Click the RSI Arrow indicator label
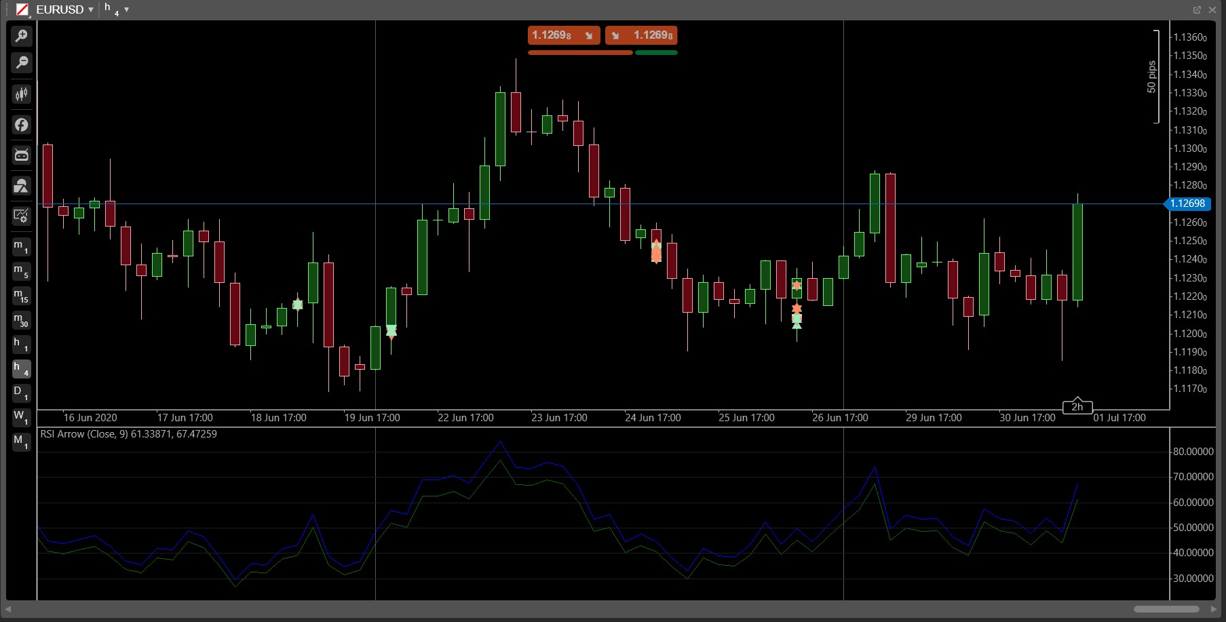 click(x=128, y=434)
